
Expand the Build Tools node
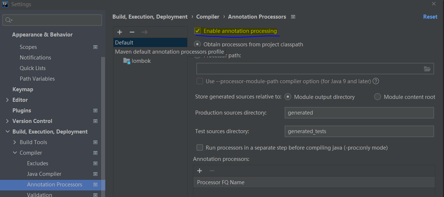point(15,142)
